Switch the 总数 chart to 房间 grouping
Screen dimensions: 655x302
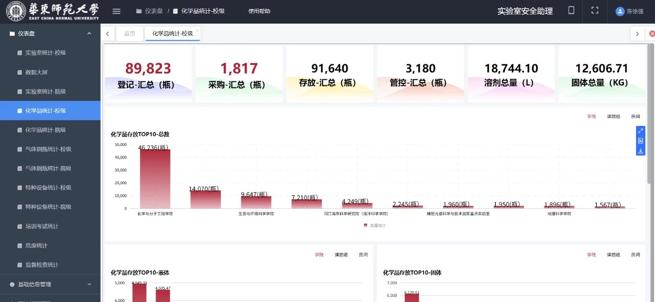click(635, 117)
